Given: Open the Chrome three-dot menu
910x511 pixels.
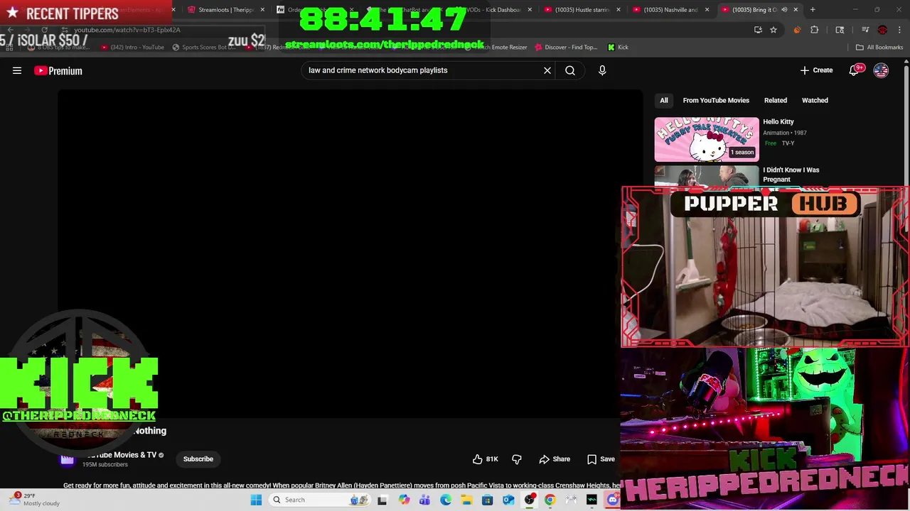Looking at the screenshot, I should pyautogui.click(x=899, y=30).
